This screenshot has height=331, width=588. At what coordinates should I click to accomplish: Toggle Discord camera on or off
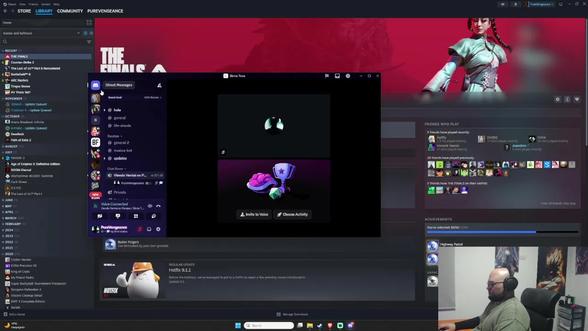(100, 216)
